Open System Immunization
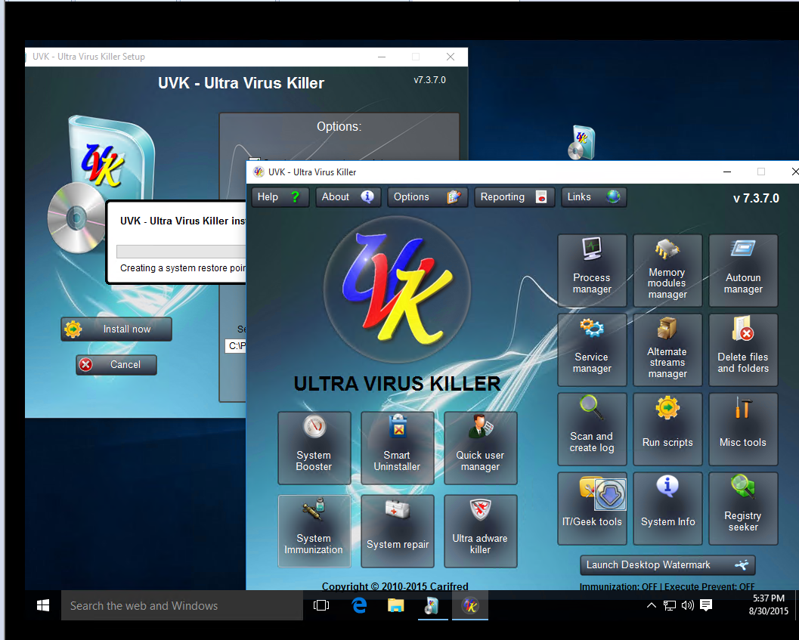The width and height of the screenshot is (799, 640). click(x=314, y=531)
